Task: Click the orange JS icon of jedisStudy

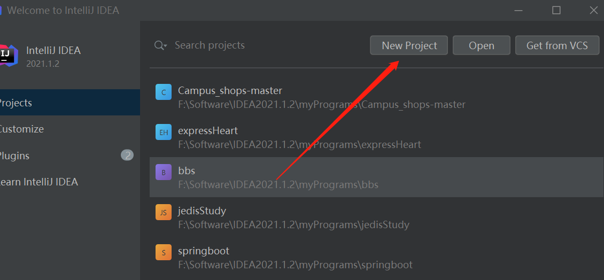Action: coord(164,212)
